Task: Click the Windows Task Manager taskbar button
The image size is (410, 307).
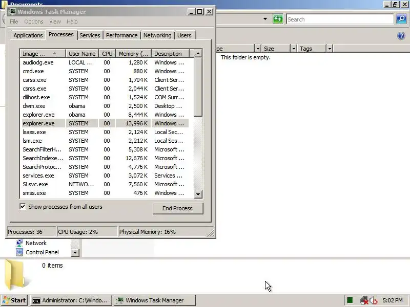Action: pyautogui.click(x=155, y=300)
